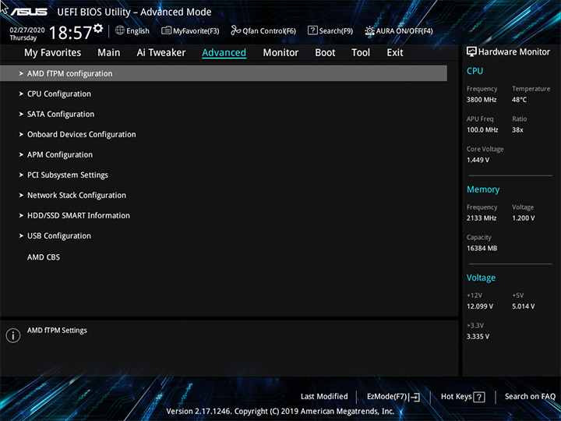This screenshot has height=421, width=561.
Task: Switch to My Favorites tab
Action: (x=53, y=53)
